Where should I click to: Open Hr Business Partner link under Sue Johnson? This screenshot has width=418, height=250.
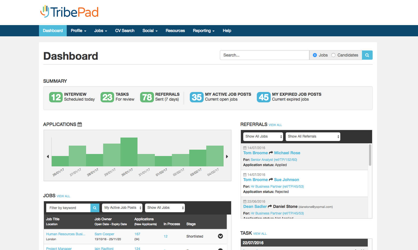(x=277, y=187)
